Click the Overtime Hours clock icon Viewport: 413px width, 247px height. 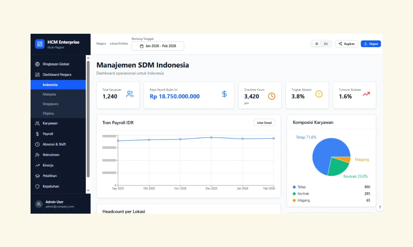pos(272,96)
